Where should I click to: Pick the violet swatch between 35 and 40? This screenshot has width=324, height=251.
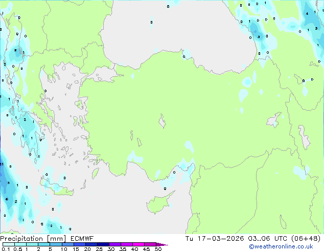(x=126, y=244)
